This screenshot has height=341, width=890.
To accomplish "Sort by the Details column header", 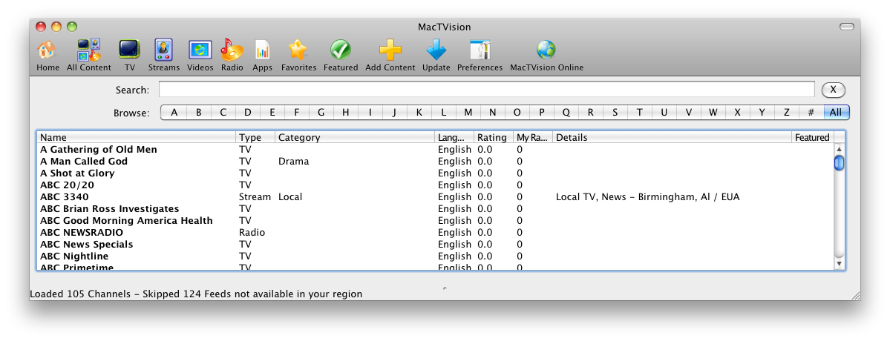I will pos(672,137).
